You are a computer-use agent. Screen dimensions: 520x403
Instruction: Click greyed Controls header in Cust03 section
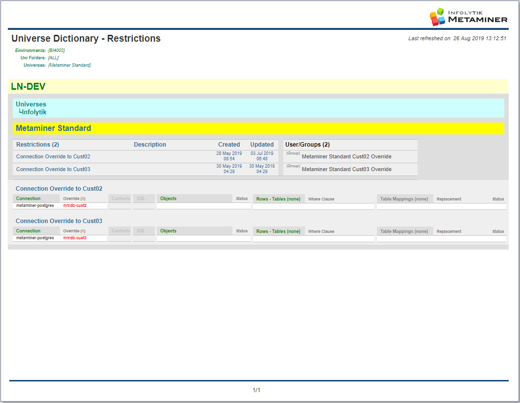pyautogui.click(x=121, y=231)
